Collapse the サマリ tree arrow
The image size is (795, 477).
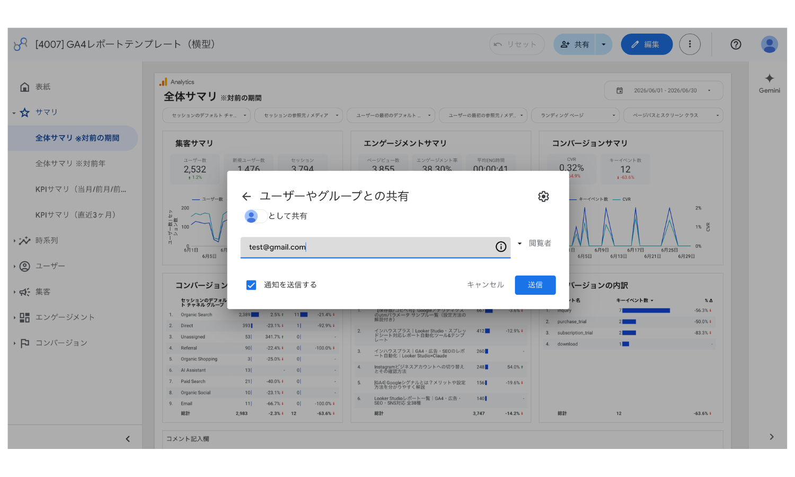point(14,113)
